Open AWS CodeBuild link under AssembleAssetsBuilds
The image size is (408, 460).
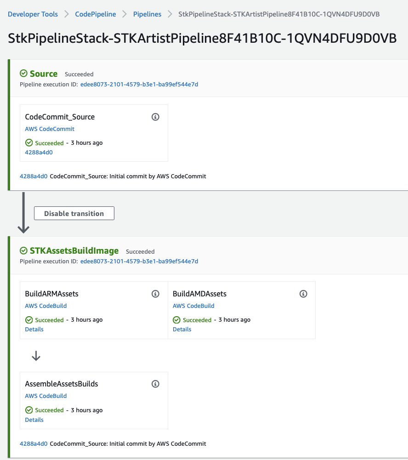(46, 396)
